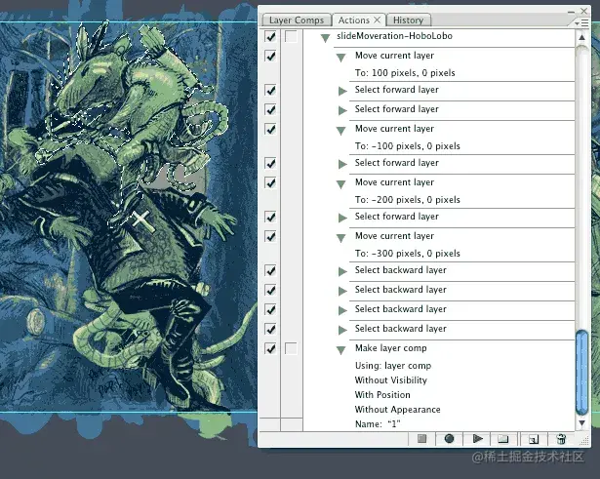
Task: Toggle dialog box for slideMoveration-HoboLobo action
Action: [291, 36]
